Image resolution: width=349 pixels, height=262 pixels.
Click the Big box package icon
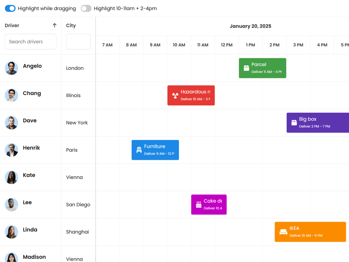pyautogui.click(x=294, y=123)
